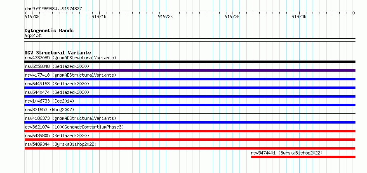Open nsv4186373 gnomADStructuralVariants label

pyautogui.click(x=71, y=118)
